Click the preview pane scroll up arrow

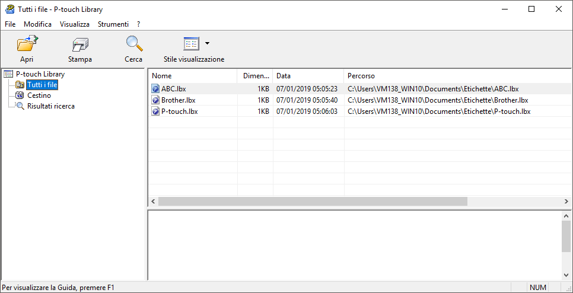click(566, 216)
